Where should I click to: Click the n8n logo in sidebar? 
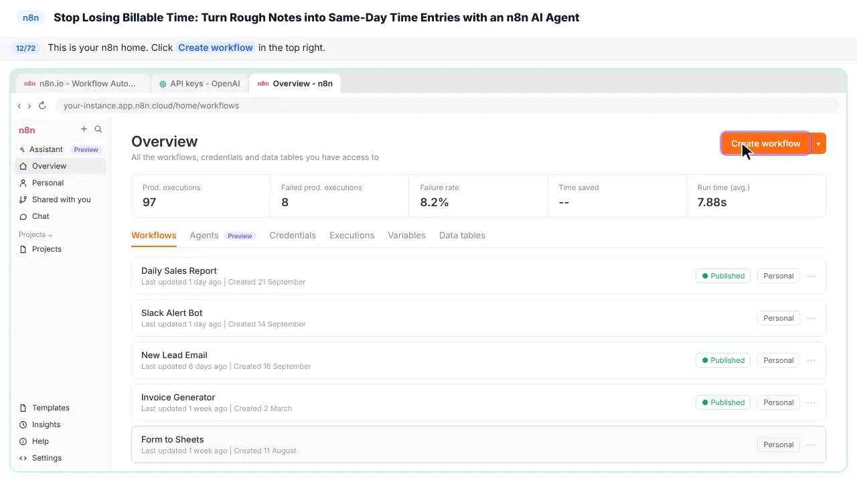click(27, 130)
